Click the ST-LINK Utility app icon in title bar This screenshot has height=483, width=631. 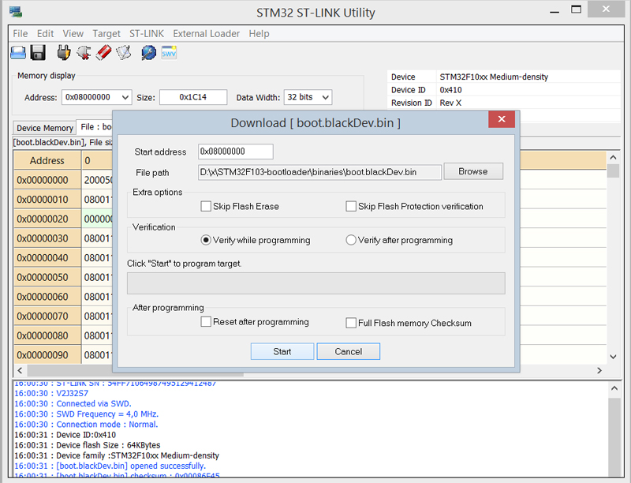click(x=16, y=12)
